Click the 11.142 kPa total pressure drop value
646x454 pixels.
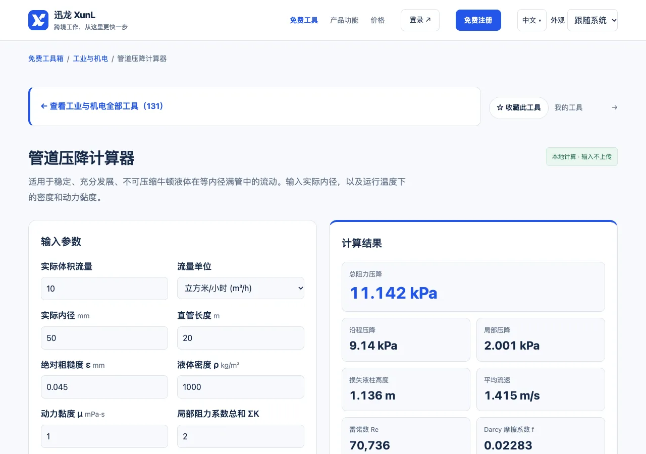(393, 293)
